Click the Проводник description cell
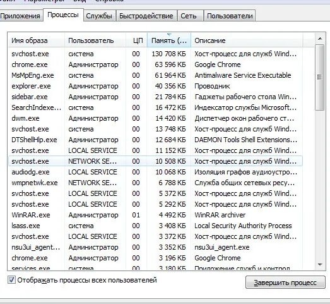This screenshot has height=304, width=330. pyautogui.click(x=212, y=86)
